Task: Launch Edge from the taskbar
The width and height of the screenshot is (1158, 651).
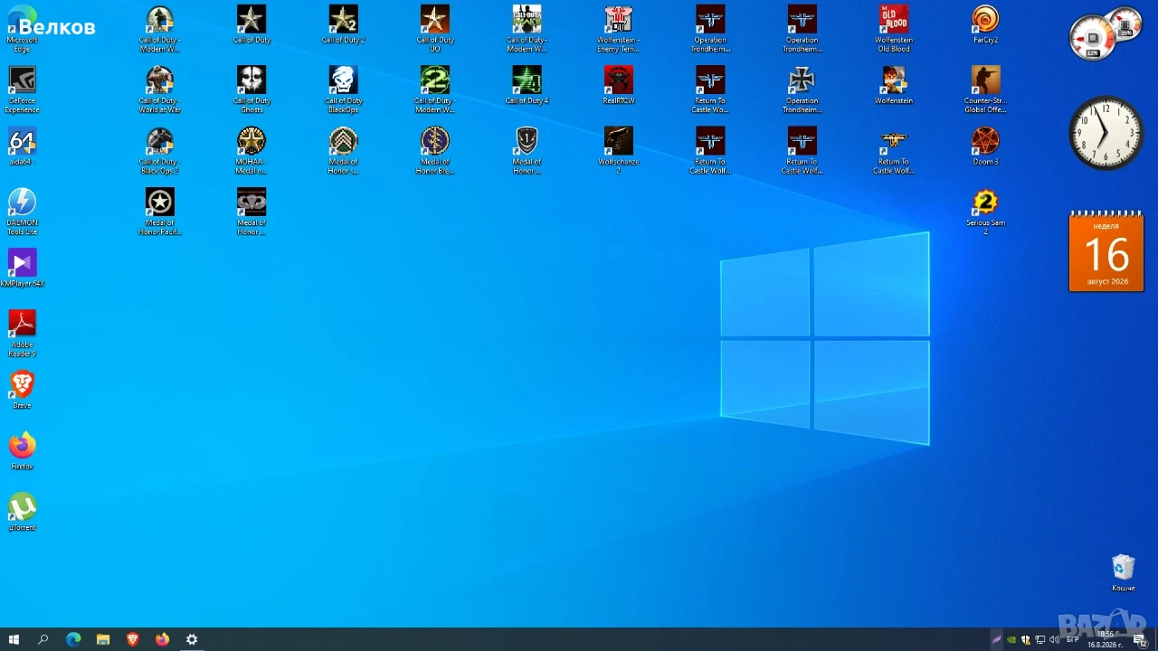Action: coord(73,639)
